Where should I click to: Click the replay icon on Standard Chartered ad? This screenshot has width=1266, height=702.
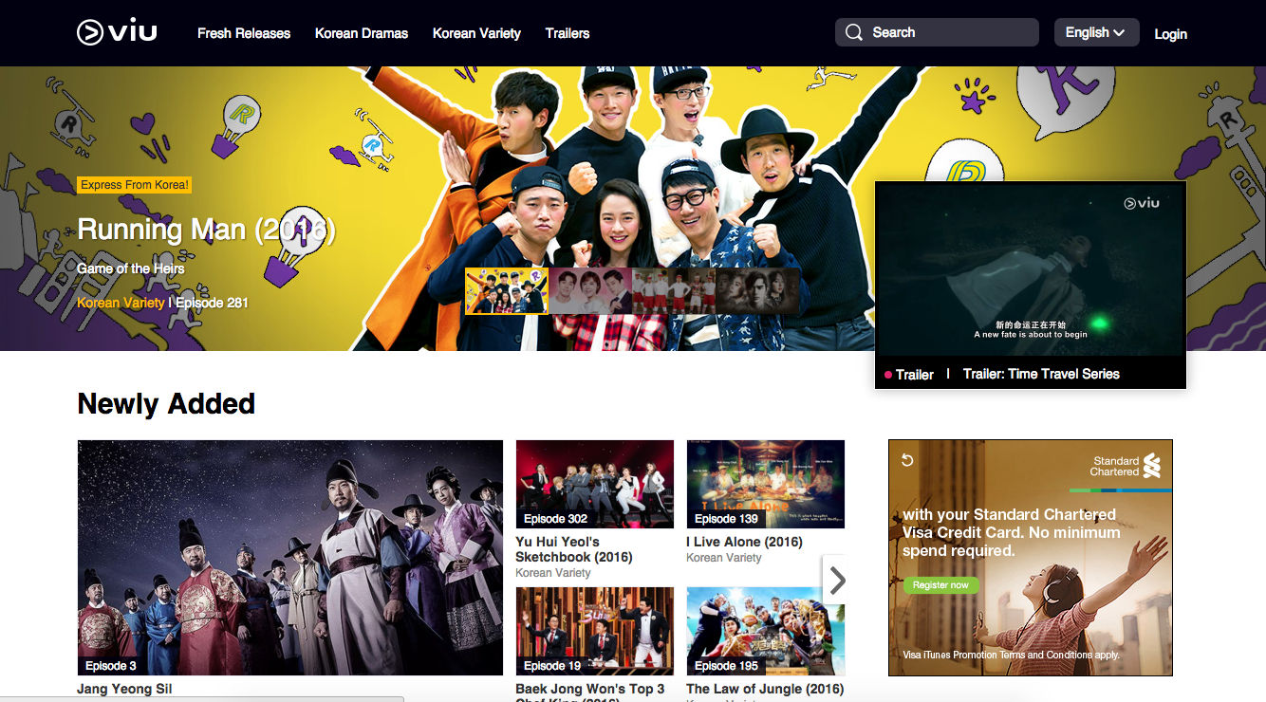(x=907, y=460)
